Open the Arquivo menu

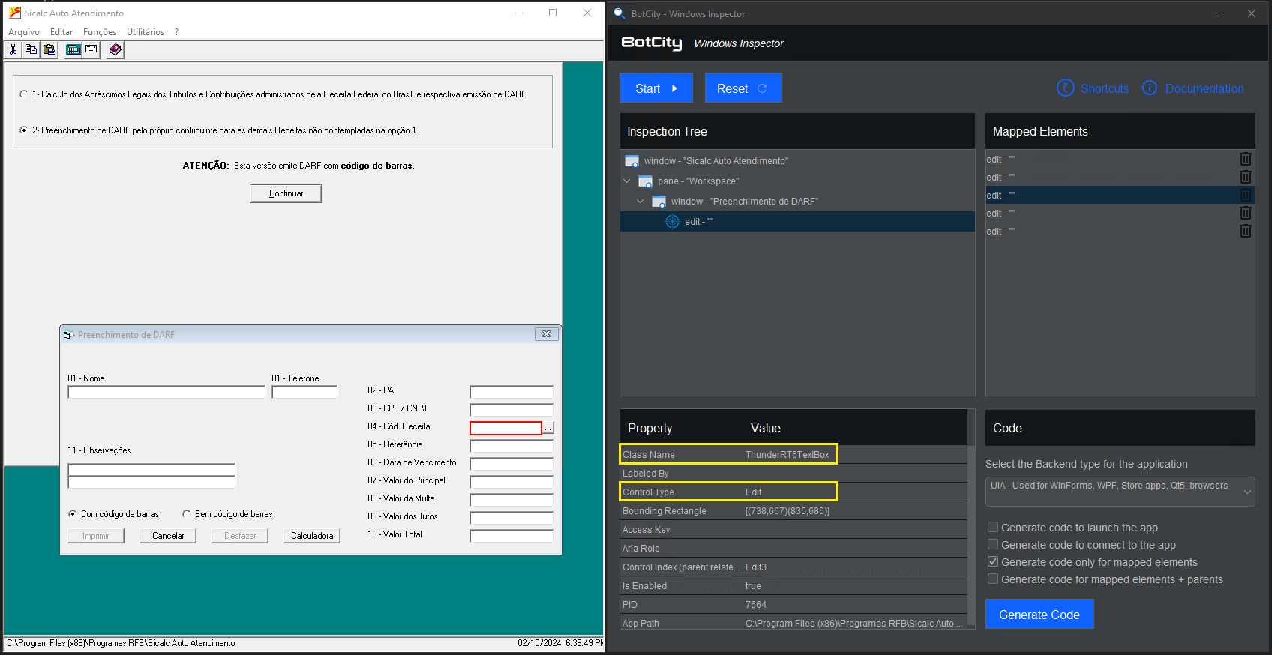24,32
